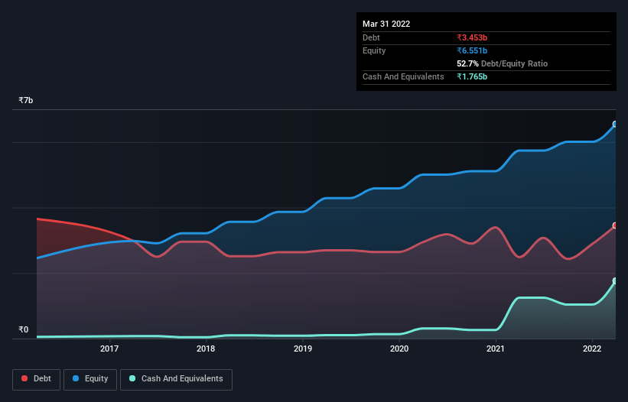Click the ₹0 y-axis label

(x=24, y=329)
